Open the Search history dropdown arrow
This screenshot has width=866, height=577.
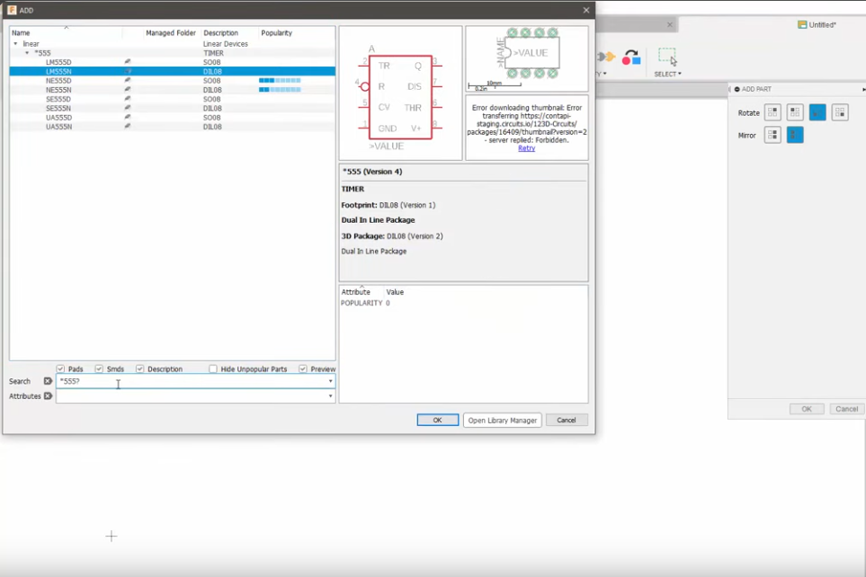[x=329, y=381]
